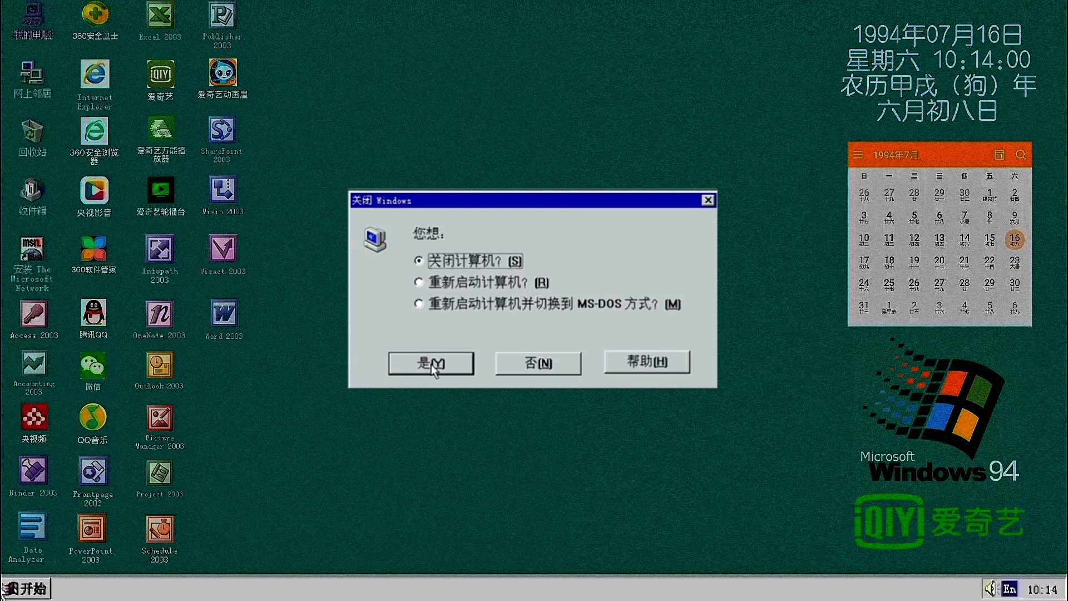The height and width of the screenshot is (601, 1068).
Task: Open Excel 2003 desktop shortcut
Action: 160,21
